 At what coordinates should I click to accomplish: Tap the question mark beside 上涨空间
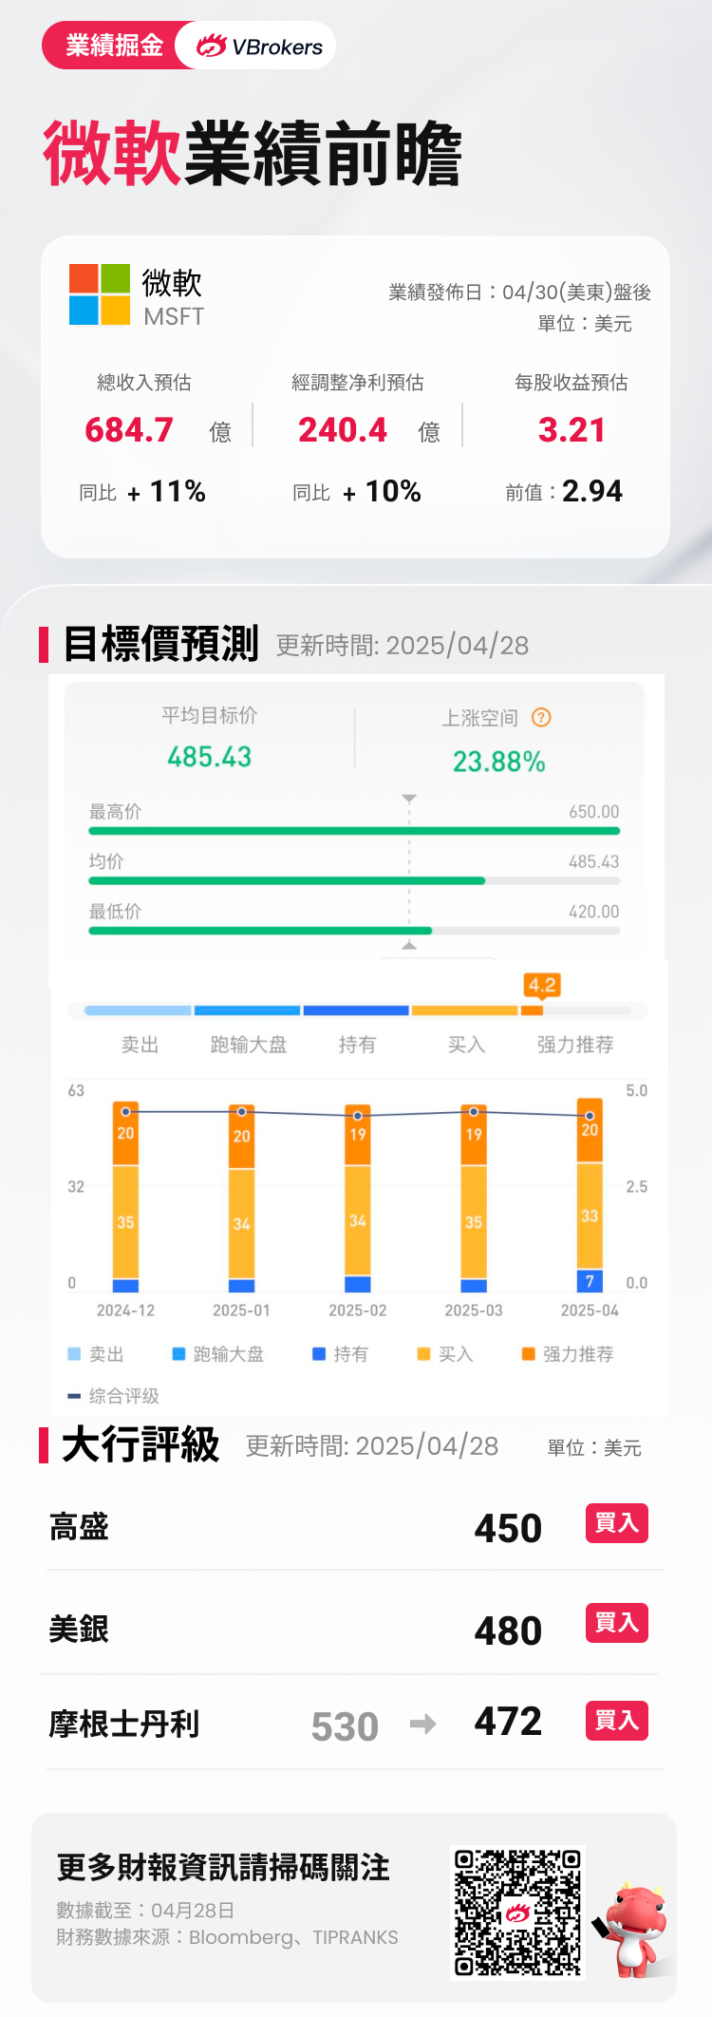[541, 718]
